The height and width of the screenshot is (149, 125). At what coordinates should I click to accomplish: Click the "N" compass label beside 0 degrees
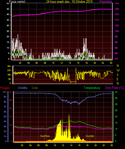118,83
